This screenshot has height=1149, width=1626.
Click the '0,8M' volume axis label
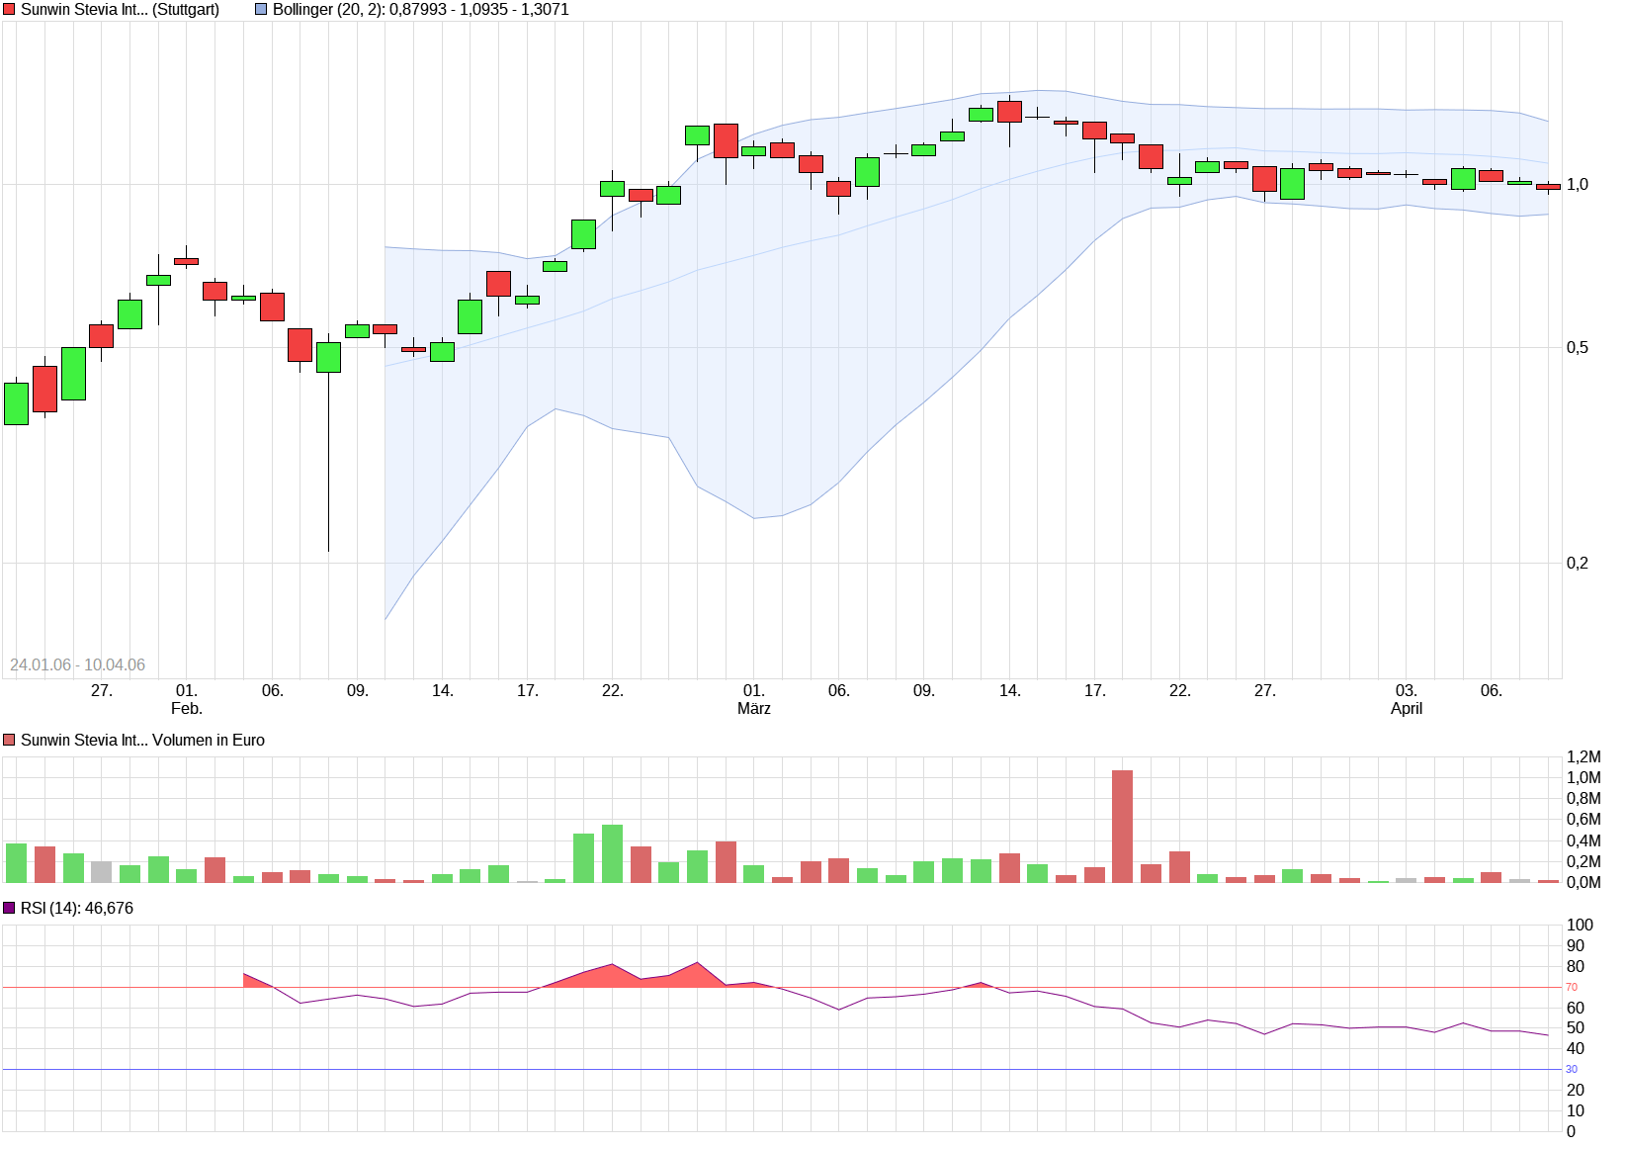tap(1583, 799)
